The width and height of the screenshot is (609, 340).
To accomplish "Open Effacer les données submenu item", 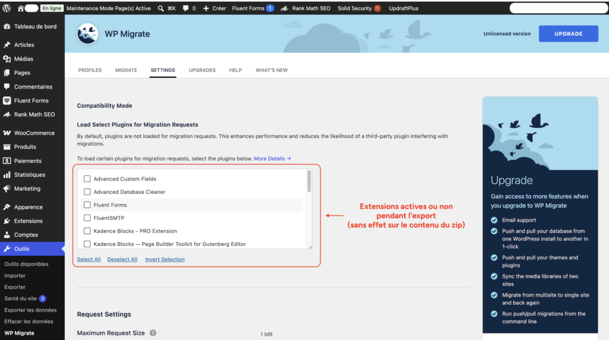I will pyautogui.click(x=29, y=322).
